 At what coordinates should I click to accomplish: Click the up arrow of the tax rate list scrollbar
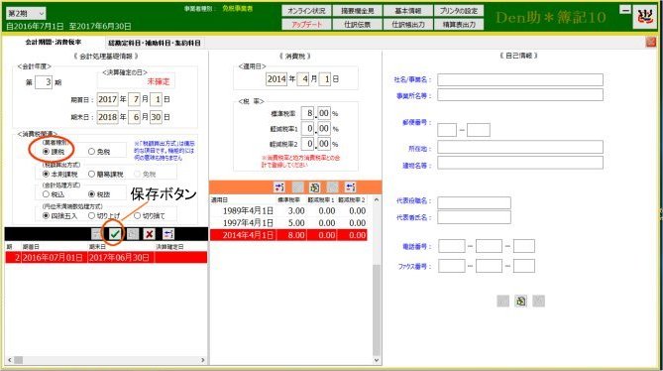377,199
